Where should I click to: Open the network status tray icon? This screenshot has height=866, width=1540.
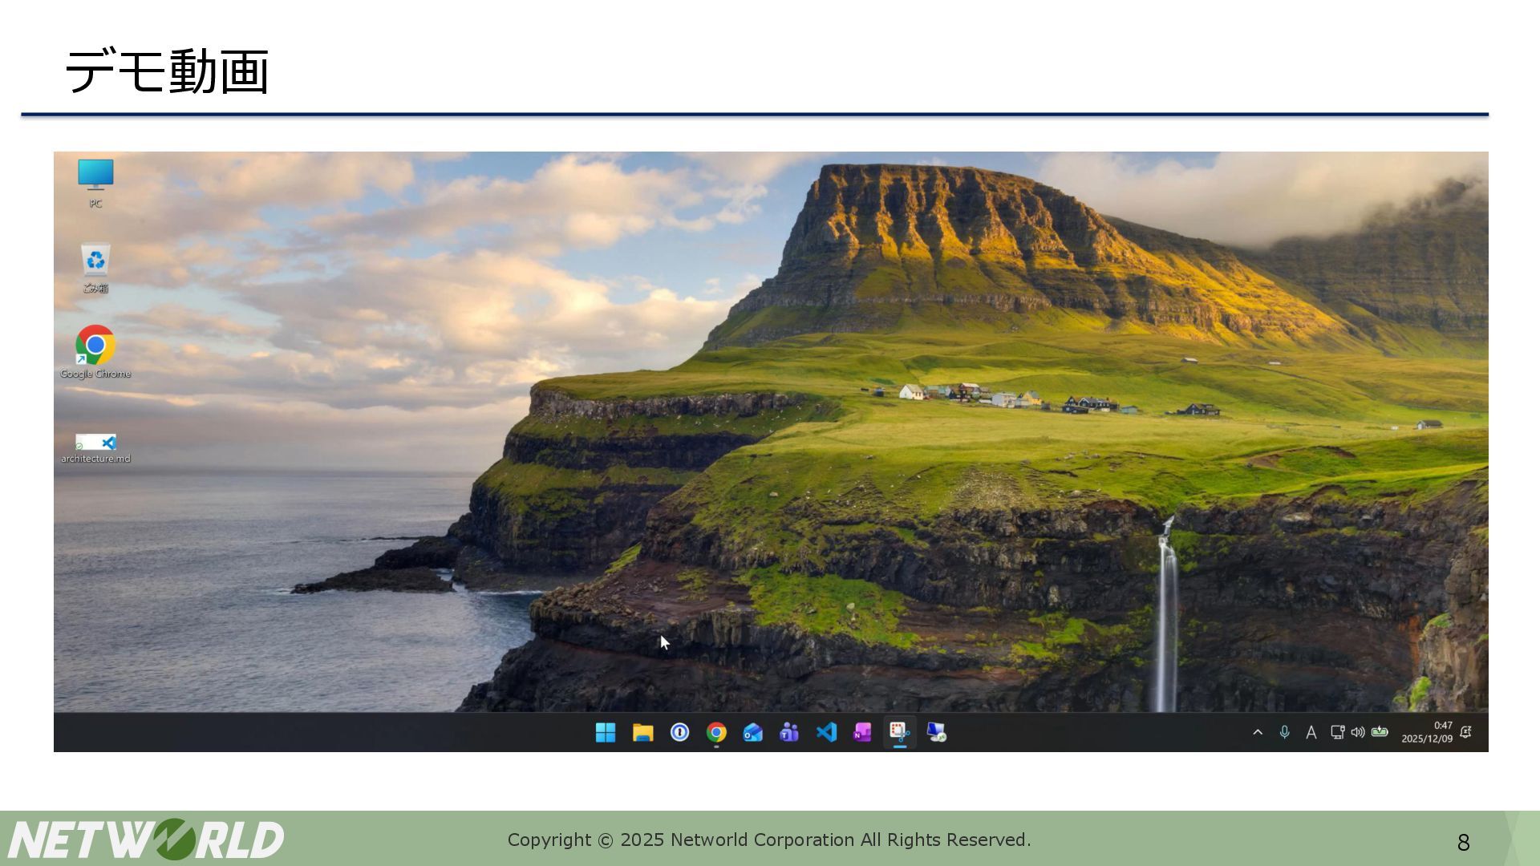point(1337,732)
